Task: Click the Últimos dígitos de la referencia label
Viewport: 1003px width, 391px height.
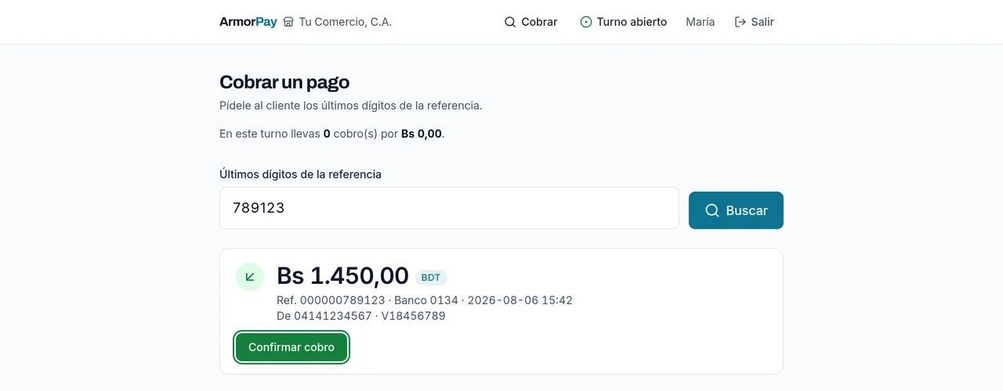Action: pos(300,174)
